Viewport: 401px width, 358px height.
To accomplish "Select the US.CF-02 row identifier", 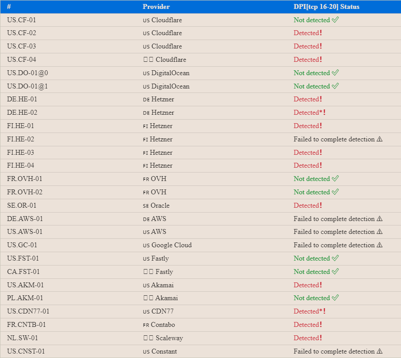I will point(21,33).
